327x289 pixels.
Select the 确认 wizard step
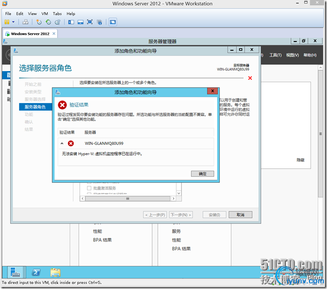[29, 122]
